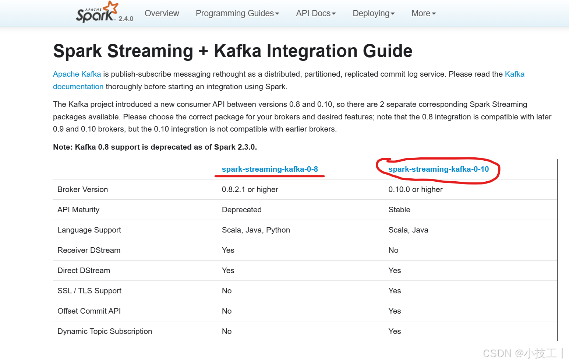Click the 'Broker Version' row label
Image resolution: width=569 pixels, height=363 pixels.
pyautogui.click(x=83, y=189)
